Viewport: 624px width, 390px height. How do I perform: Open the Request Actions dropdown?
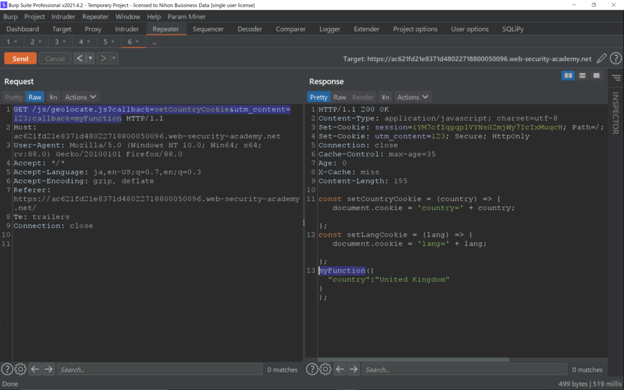pos(81,97)
